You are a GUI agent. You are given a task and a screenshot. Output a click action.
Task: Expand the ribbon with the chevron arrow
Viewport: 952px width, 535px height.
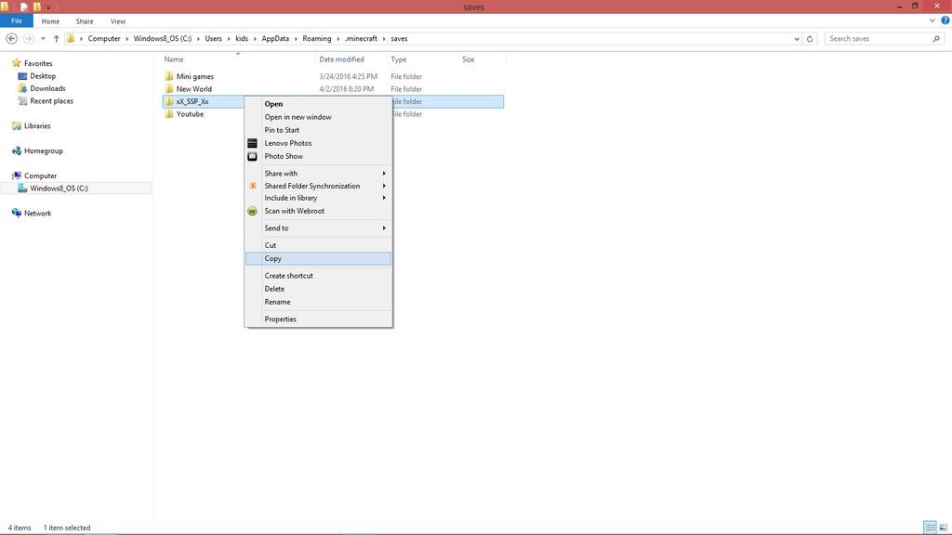tap(931, 21)
